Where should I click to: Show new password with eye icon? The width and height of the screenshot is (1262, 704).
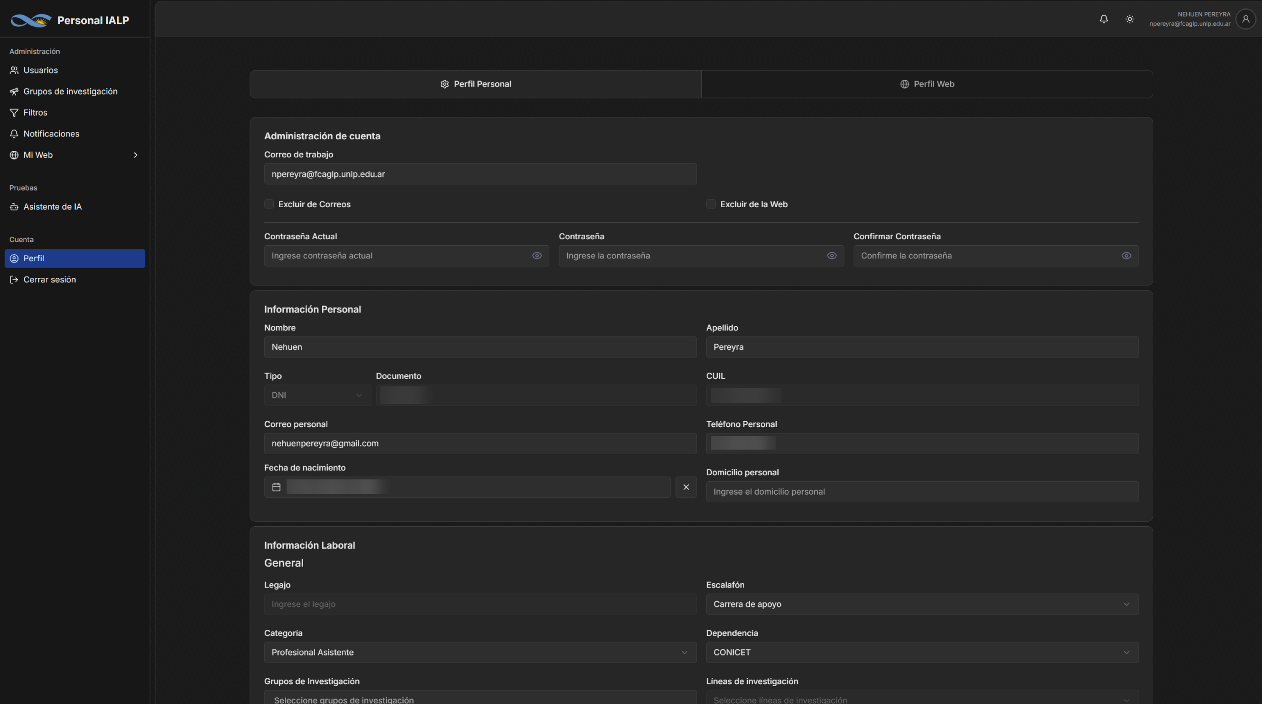pyautogui.click(x=832, y=256)
